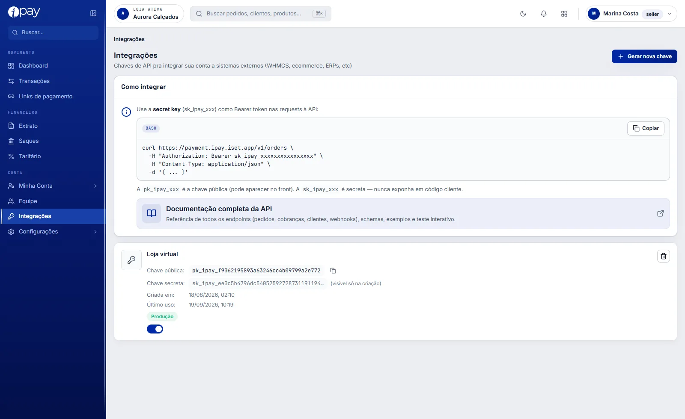The width and height of the screenshot is (685, 419).
Task: Click the ⌘K shortcut badge
Action: point(319,14)
